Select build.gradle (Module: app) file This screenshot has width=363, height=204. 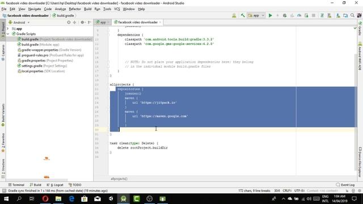[x=39, y=45]
